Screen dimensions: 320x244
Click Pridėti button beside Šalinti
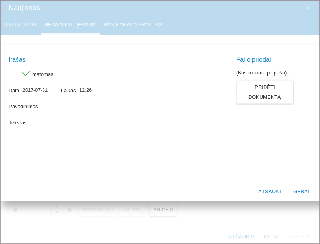click(163, 209)
